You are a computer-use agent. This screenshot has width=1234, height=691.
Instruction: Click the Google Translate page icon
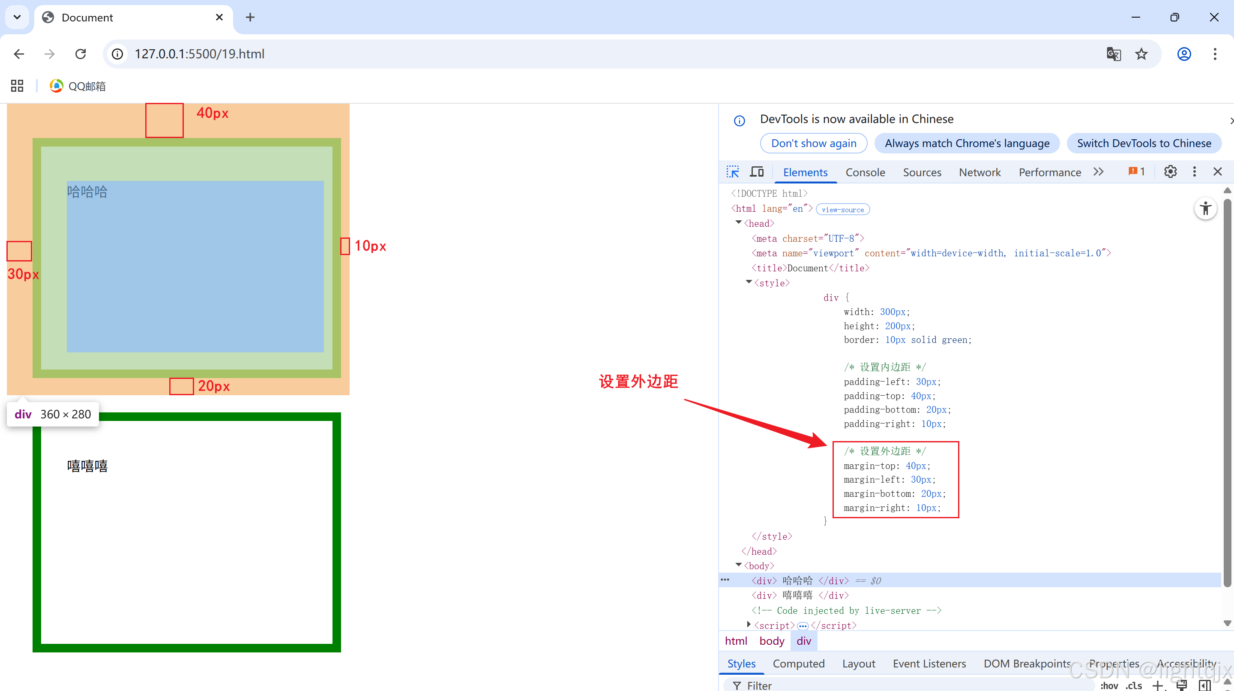(1113, 54)
